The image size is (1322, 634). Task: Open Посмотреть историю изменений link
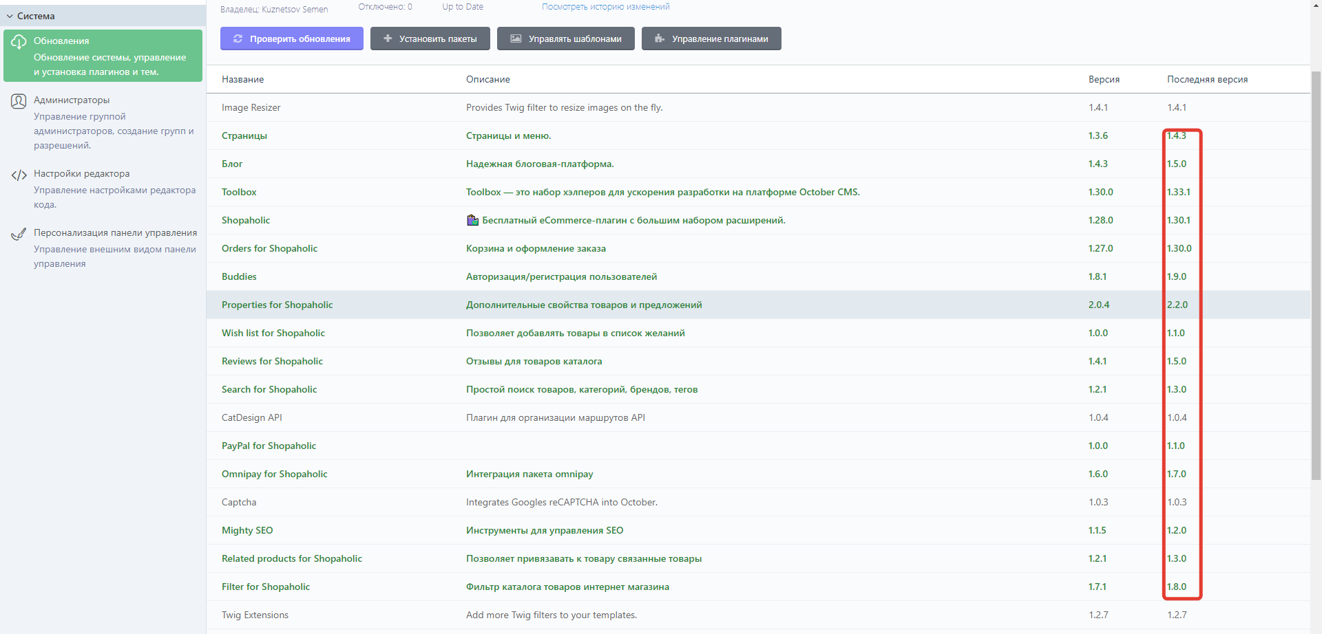606,7
